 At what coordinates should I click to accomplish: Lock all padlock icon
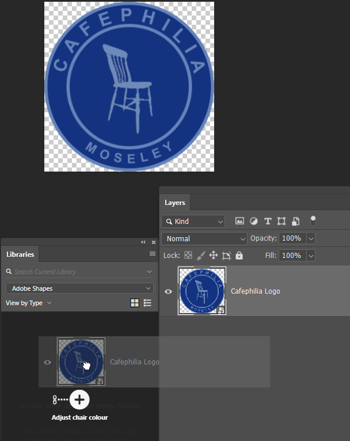[x=239, y=256]
